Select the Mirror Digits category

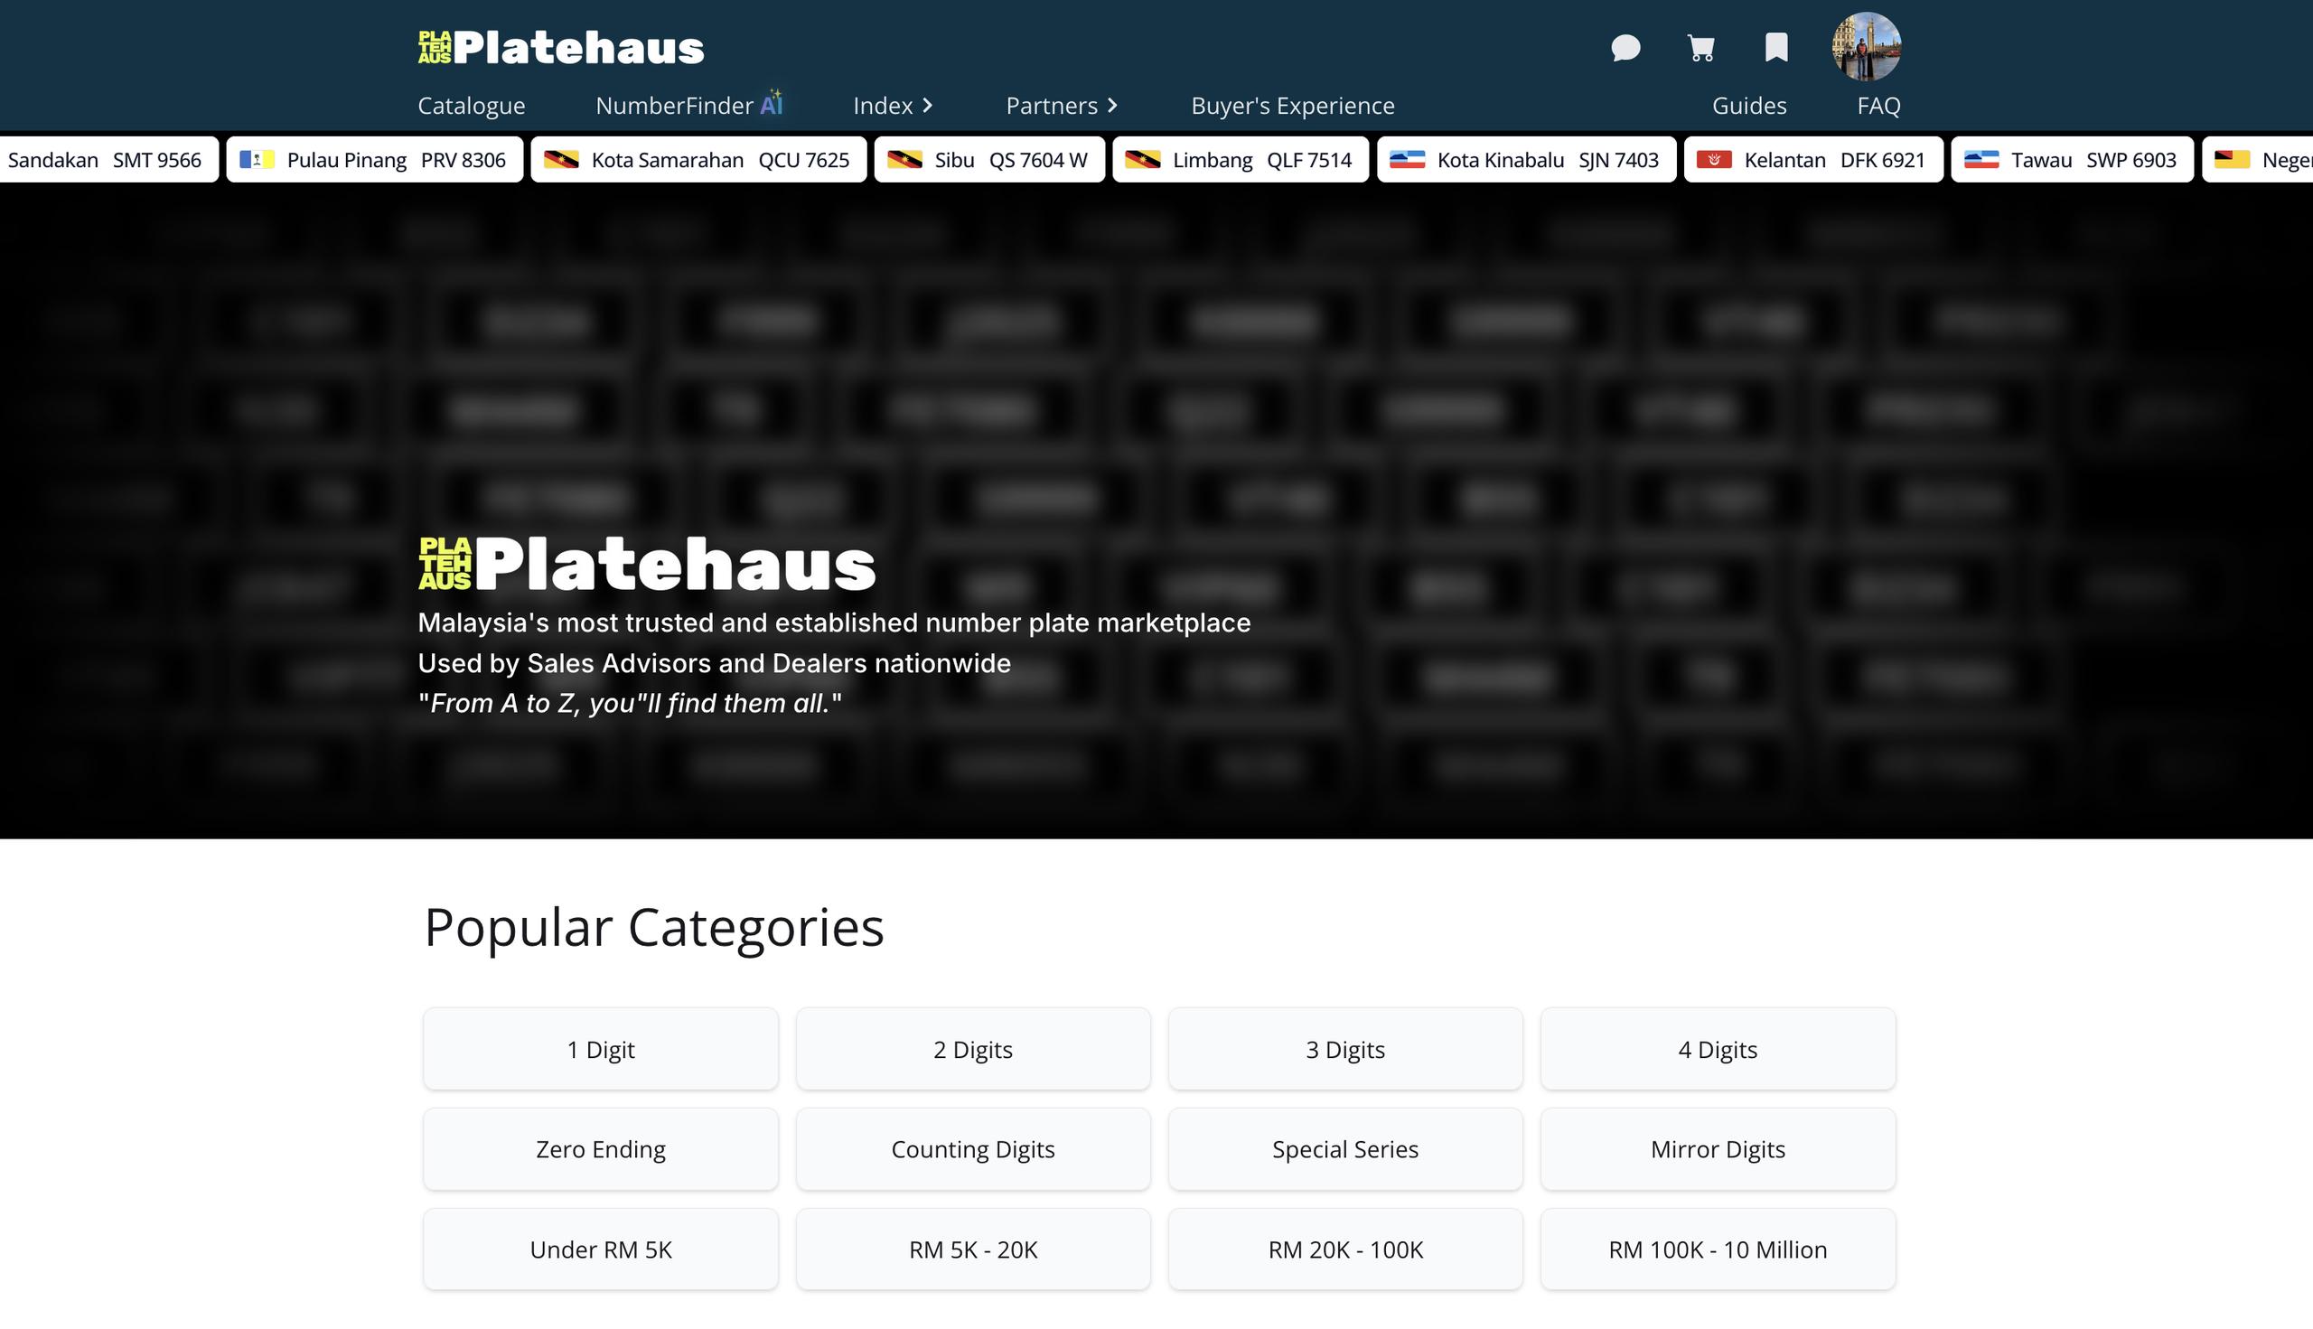[1717, 1148]
